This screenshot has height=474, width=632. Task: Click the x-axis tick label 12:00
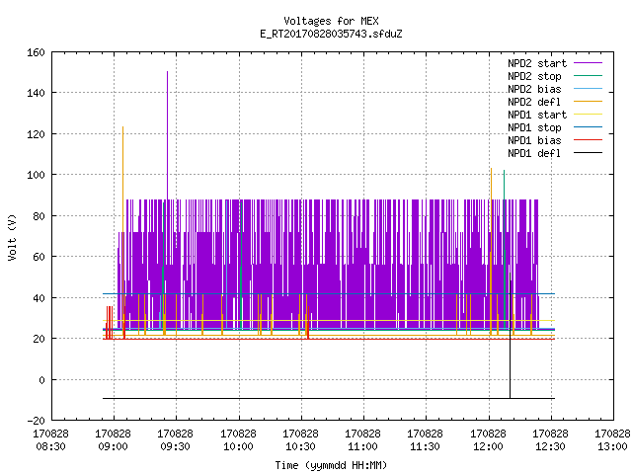coord(488,446)
